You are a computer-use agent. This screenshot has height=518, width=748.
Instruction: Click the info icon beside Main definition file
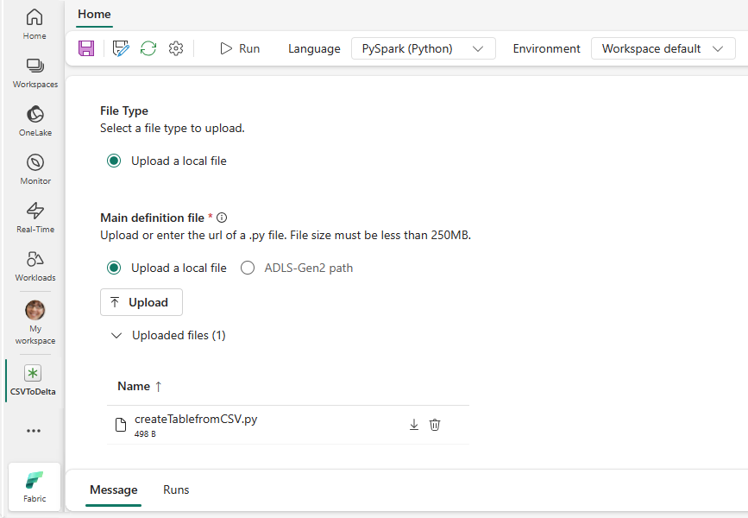(222, 218)
